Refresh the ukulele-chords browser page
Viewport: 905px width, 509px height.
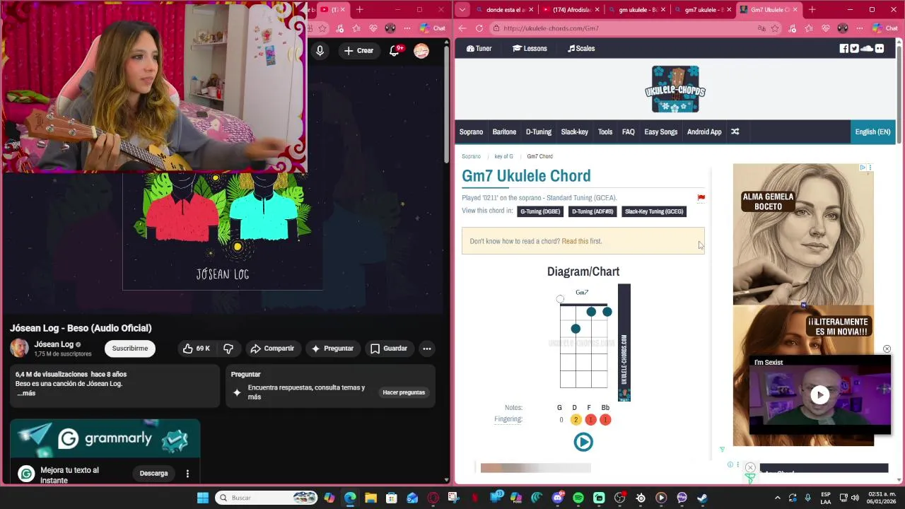pyautogui.click(x=479, y=28)
